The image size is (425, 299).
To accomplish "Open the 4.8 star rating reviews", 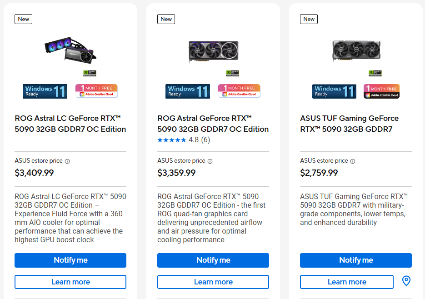I will coord(183,140).
